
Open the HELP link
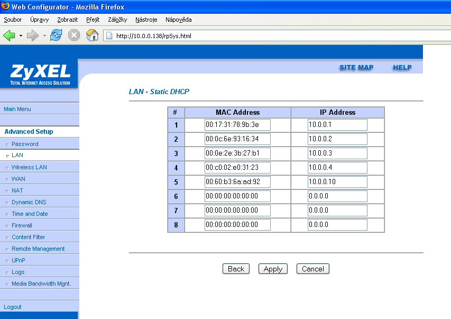click(402, 67)
